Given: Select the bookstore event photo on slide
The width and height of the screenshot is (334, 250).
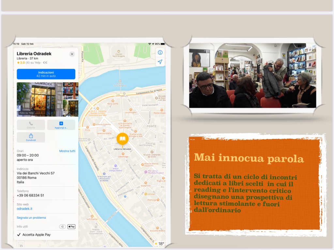Looking at the screenshot, I should (x=252, y=76).
